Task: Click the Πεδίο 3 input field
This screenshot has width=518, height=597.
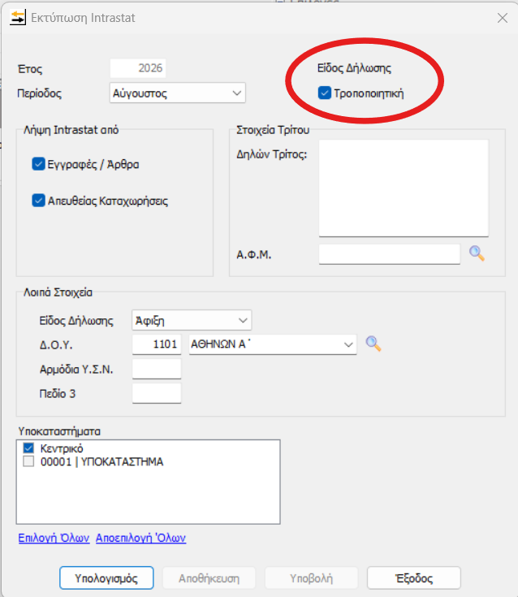Action: (157, 393)
